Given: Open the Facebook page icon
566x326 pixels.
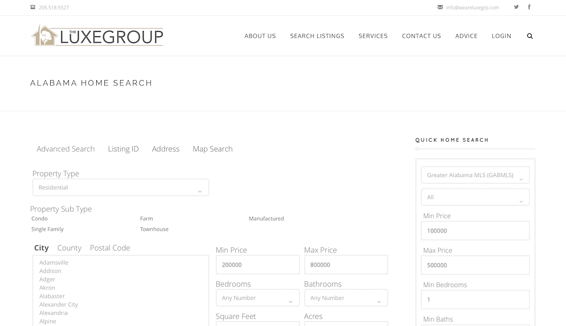Looking at the screenshot, I should coord(529,7).
